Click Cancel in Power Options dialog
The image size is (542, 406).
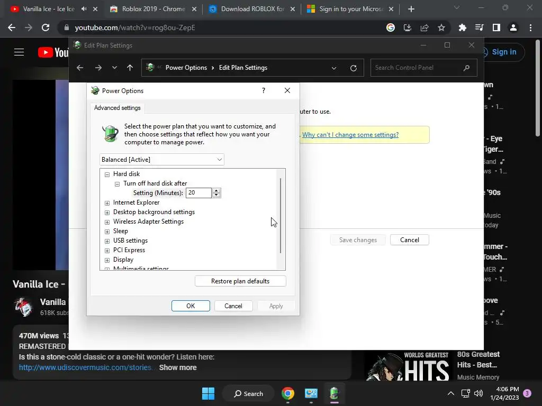tap(233, 306)
